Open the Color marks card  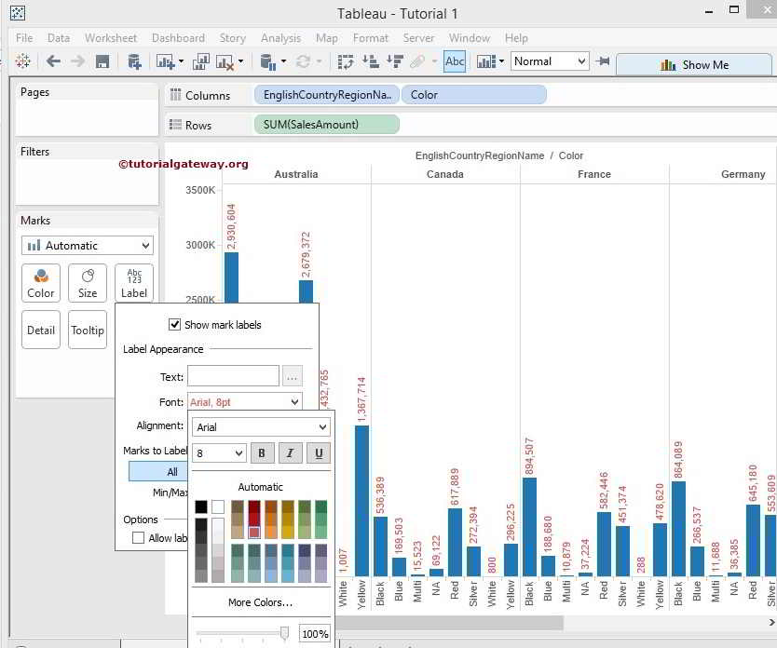pos(41,282)
